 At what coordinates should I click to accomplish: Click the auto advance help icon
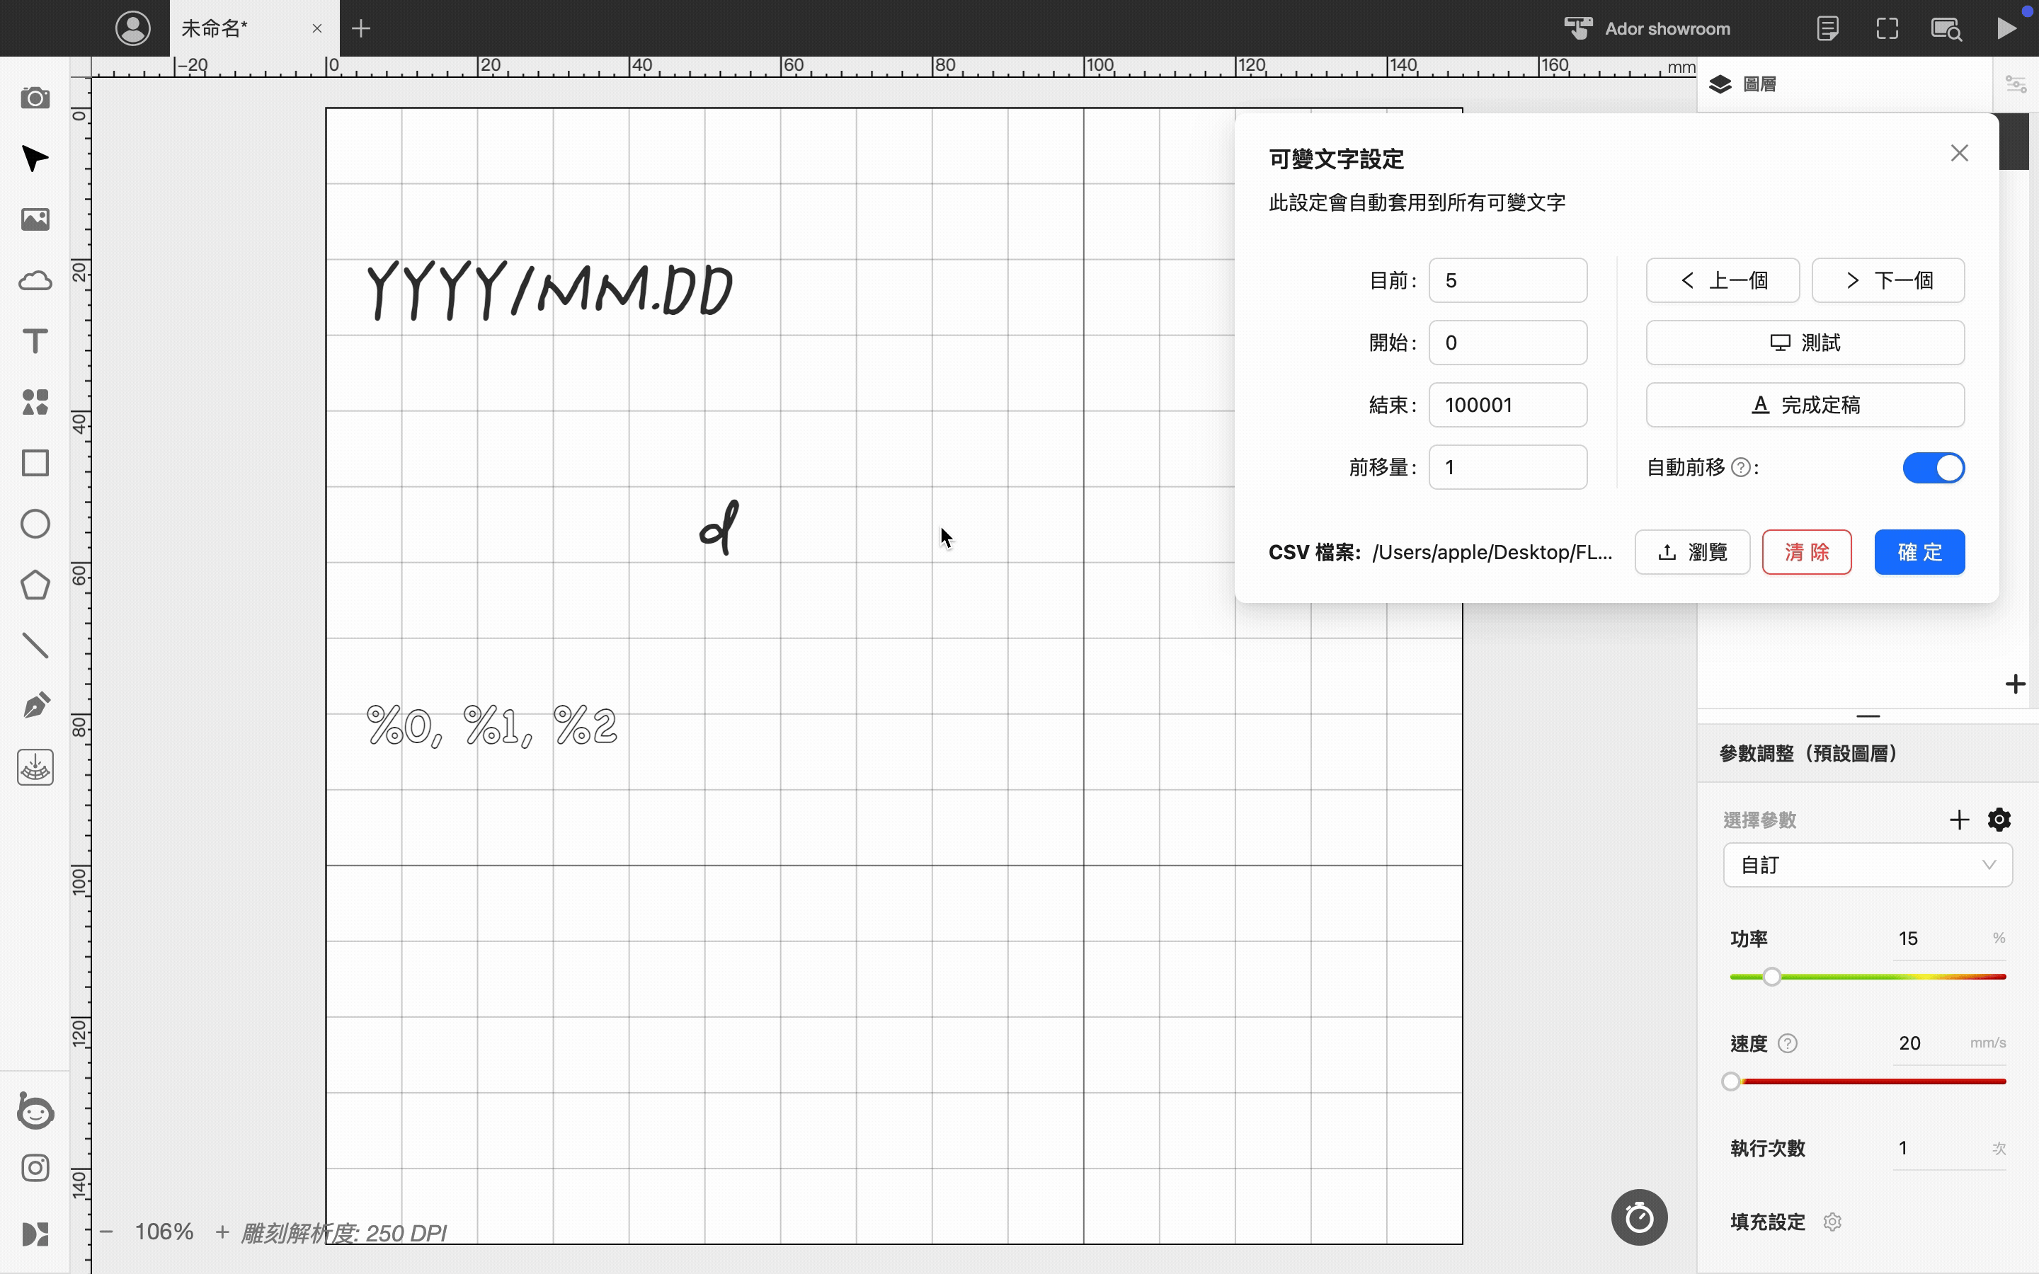1740,468
